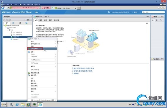Click the certificate error badge
Screen dimensions: 167x108
tap(46, 8)
